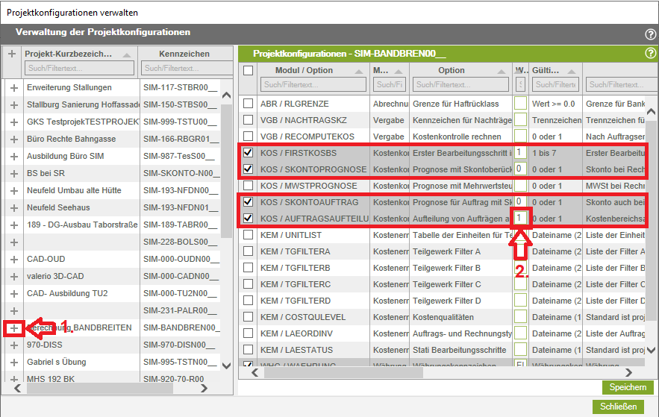Uncheck the KOS / FIRSTKOSBS checkbox
659x417 pixels.
click(x=248, y=152)
